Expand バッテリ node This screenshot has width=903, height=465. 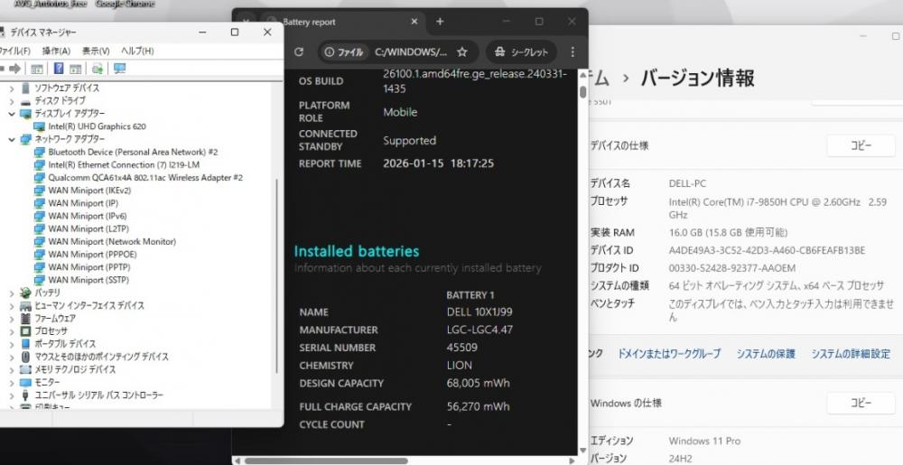(12, 293)
